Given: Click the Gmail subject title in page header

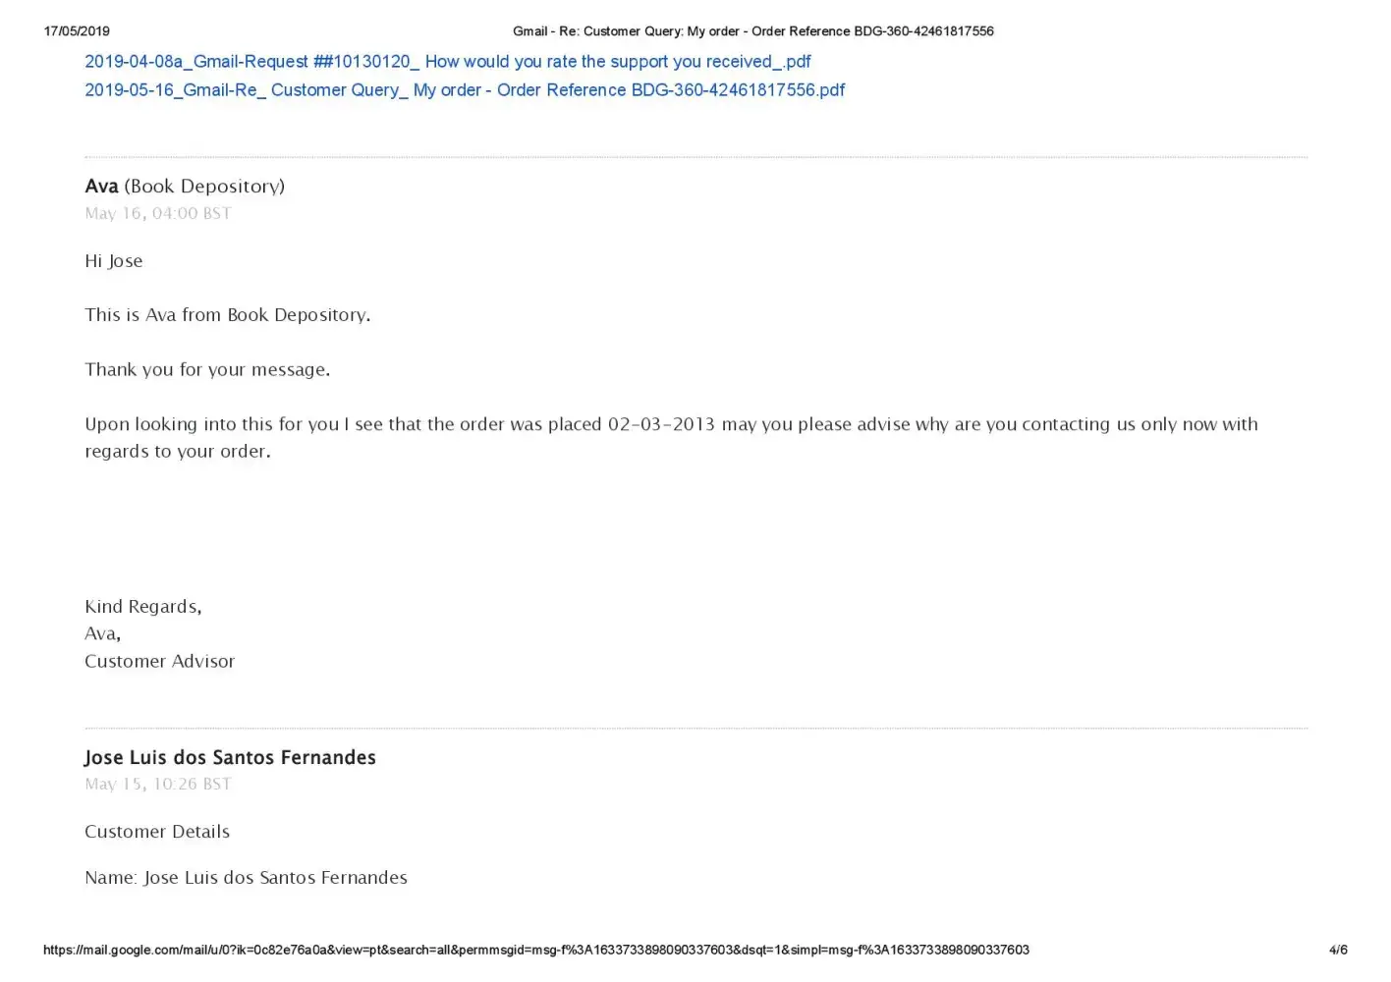Looking at the screenshot, I should [x=752, y=31].
